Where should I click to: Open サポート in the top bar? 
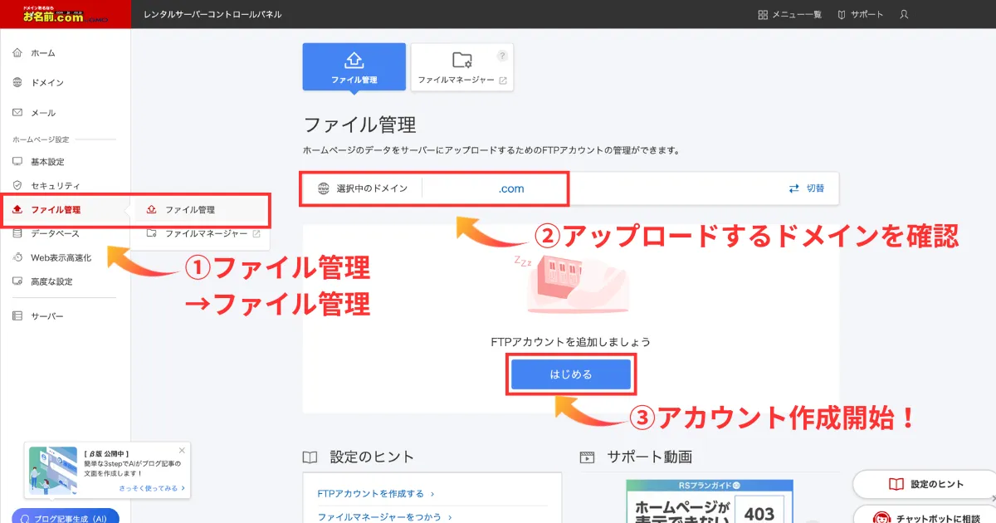coord(860,15)
